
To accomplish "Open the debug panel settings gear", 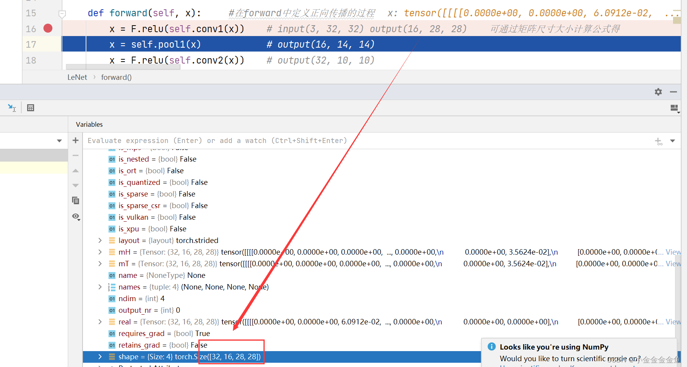I will 658,92.
